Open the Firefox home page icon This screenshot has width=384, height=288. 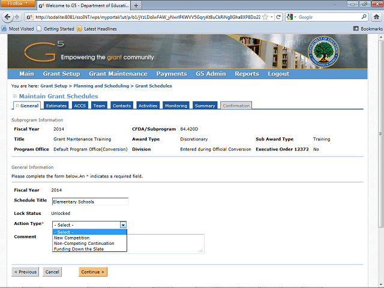[376, 17]
